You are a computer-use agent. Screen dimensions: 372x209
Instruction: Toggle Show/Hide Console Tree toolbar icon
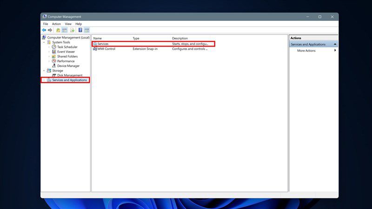click(x=65, y=30)
